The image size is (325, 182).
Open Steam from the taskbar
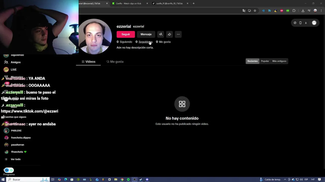pyautogui.click(x=141, y=179)
